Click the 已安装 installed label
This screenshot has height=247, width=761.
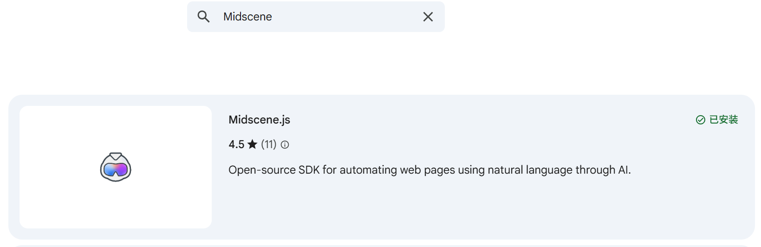[x=723, y=120]
